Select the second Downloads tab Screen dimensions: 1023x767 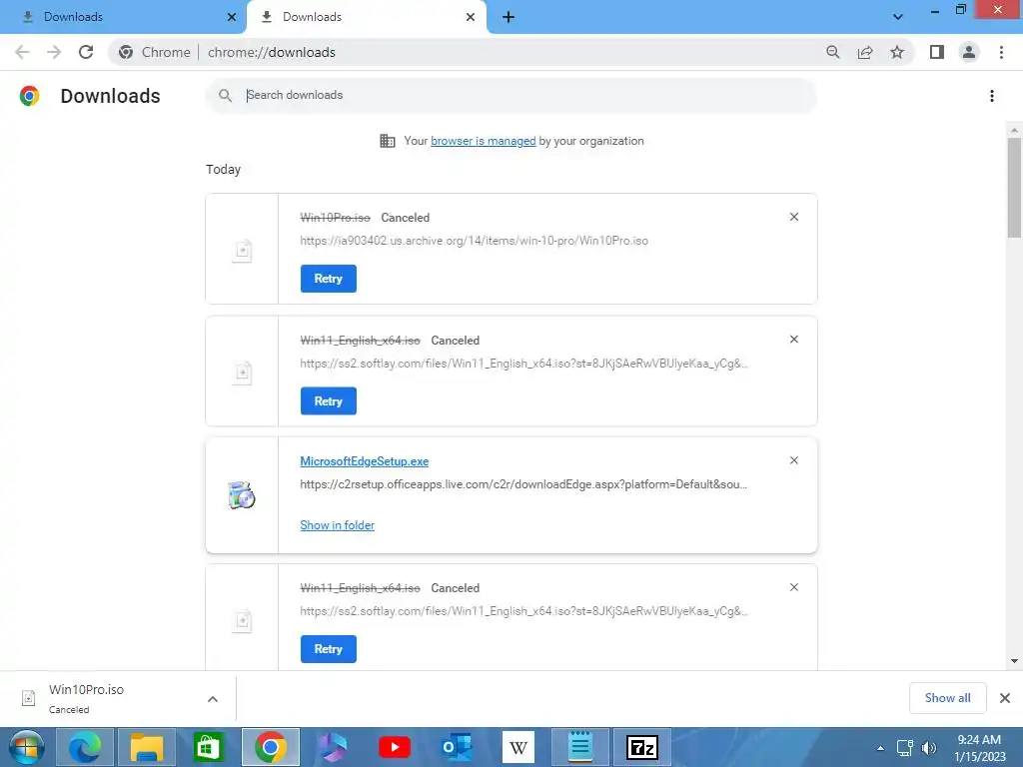366,17
